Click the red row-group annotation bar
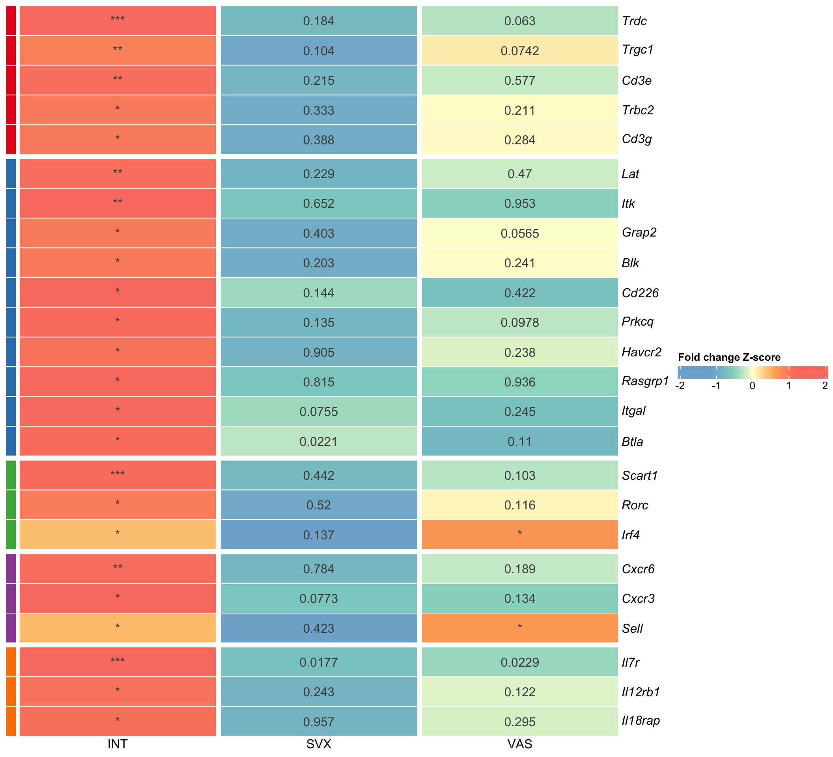This screenshot has width=833, height=757. point(11,80)
